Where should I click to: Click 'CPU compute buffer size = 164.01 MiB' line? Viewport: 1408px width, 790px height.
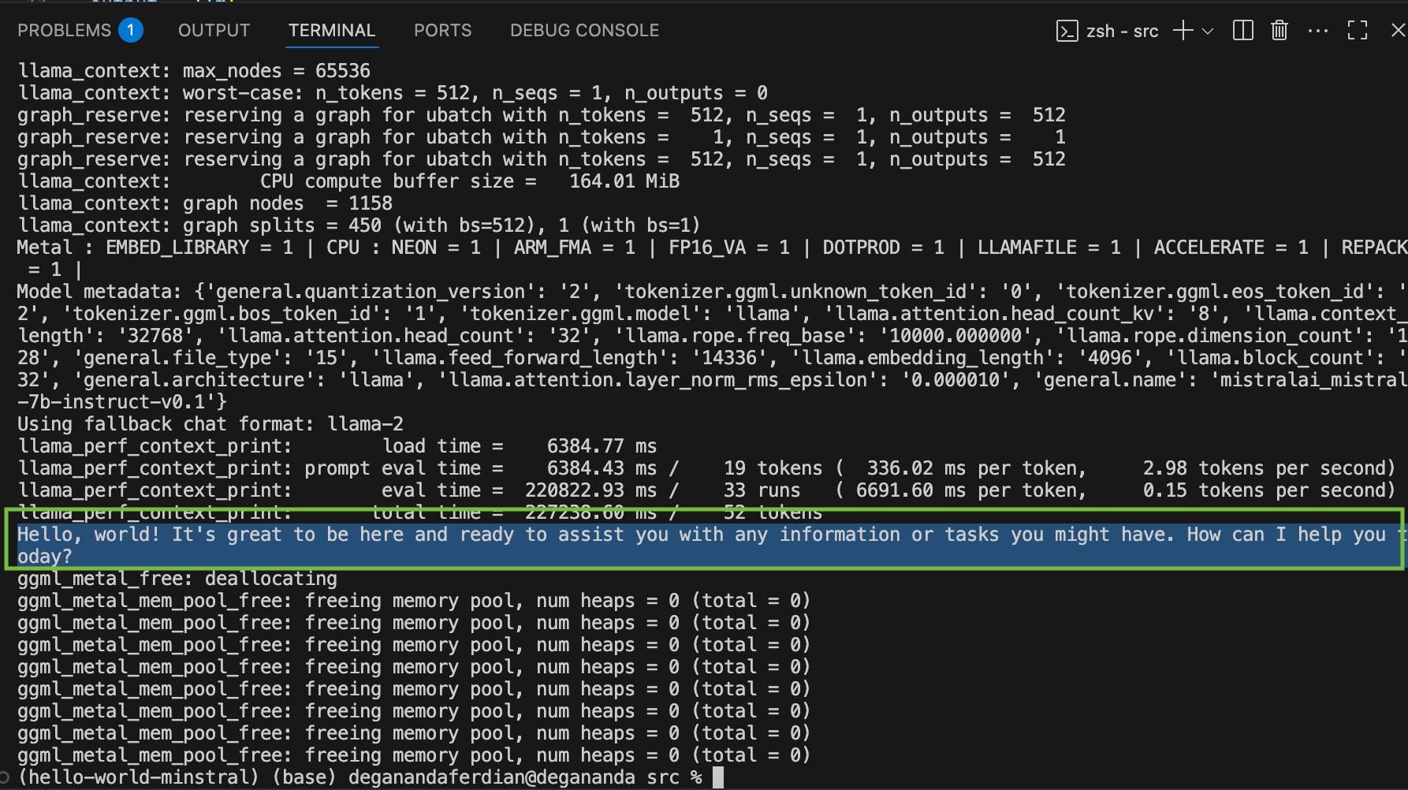pos(348,181)
